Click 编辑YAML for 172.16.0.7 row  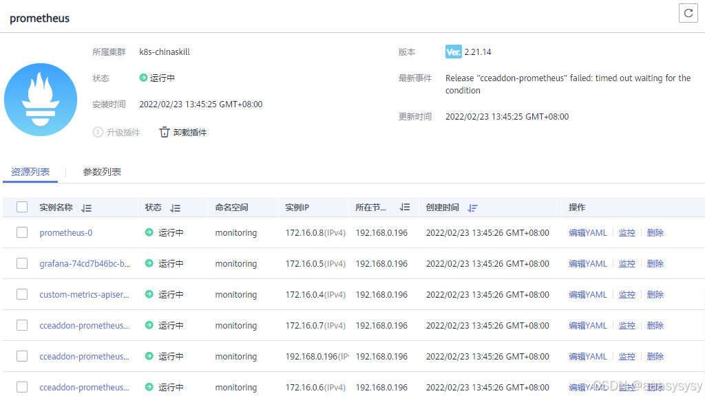pyautogui.click(x=588, y=326)
